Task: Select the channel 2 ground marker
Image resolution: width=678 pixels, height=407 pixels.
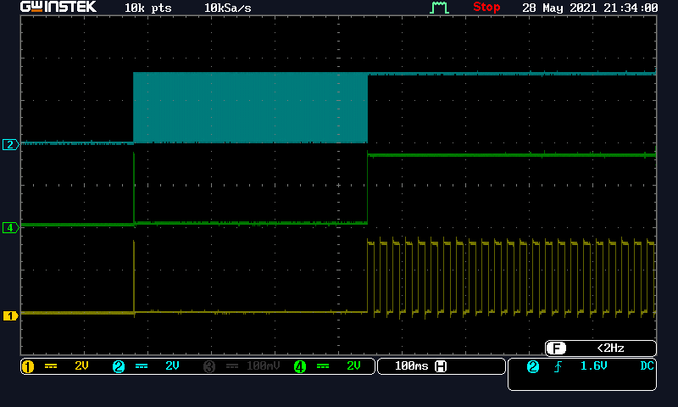Action: coord(10,144)
